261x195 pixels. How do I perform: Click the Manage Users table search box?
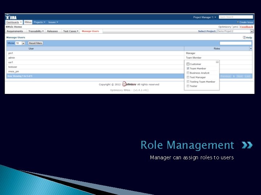click(236, 43)
